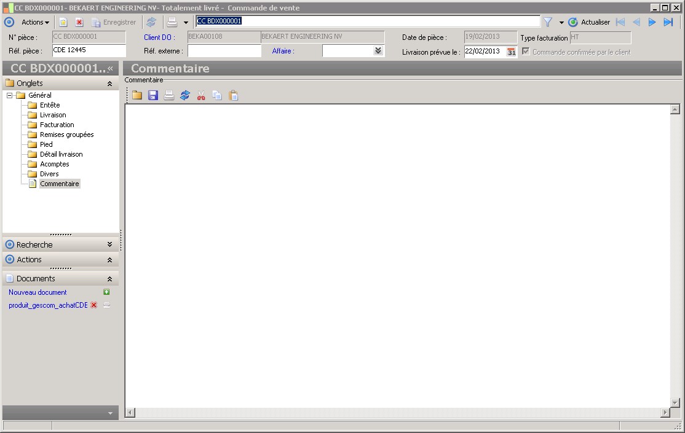Click the blue circle icon beside Actions menu
The height and width of the screenshot is (433, 685).
[x=9, y=22]
